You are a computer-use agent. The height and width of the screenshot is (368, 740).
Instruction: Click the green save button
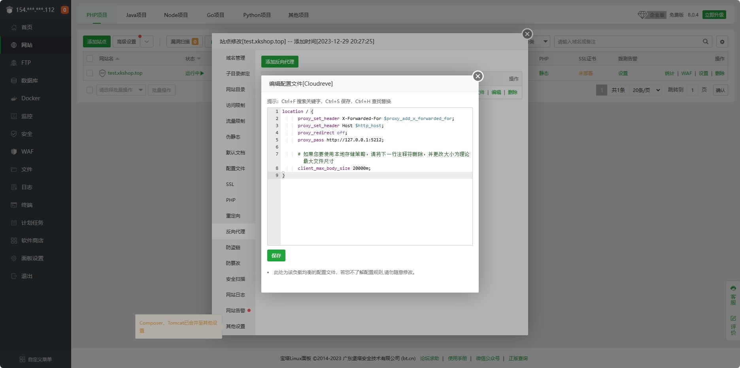point(276,255)
